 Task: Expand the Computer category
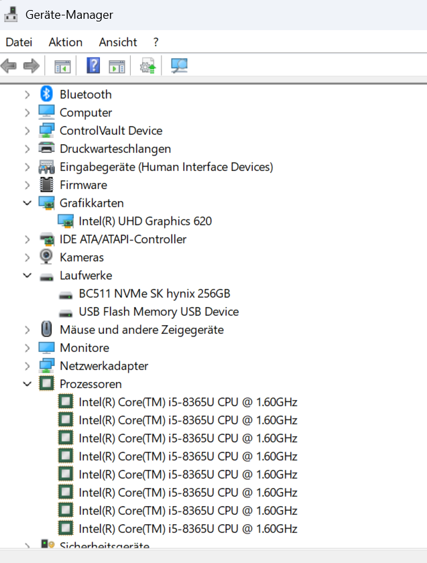(x=27, y=113)
